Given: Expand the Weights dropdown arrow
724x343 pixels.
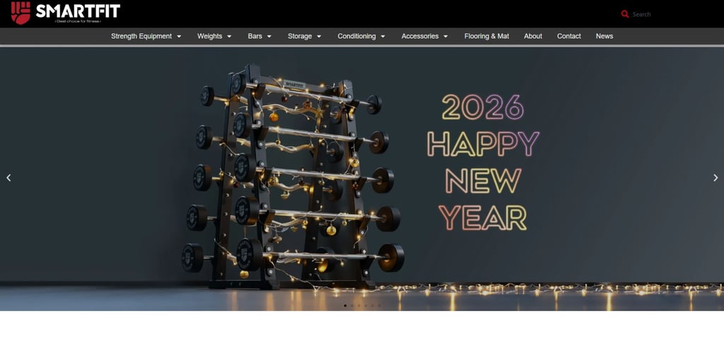Looking at the screenshot, I should click(229, 37).
